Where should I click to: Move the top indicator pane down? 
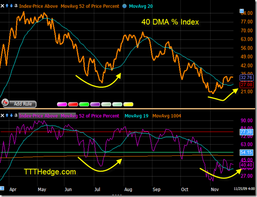11,6
